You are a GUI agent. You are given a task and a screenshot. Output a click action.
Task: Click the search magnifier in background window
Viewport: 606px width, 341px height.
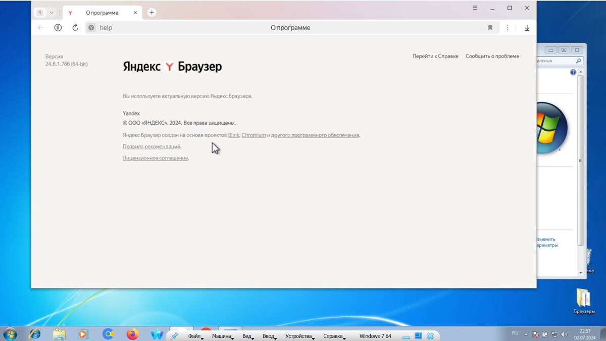point(579,61)
